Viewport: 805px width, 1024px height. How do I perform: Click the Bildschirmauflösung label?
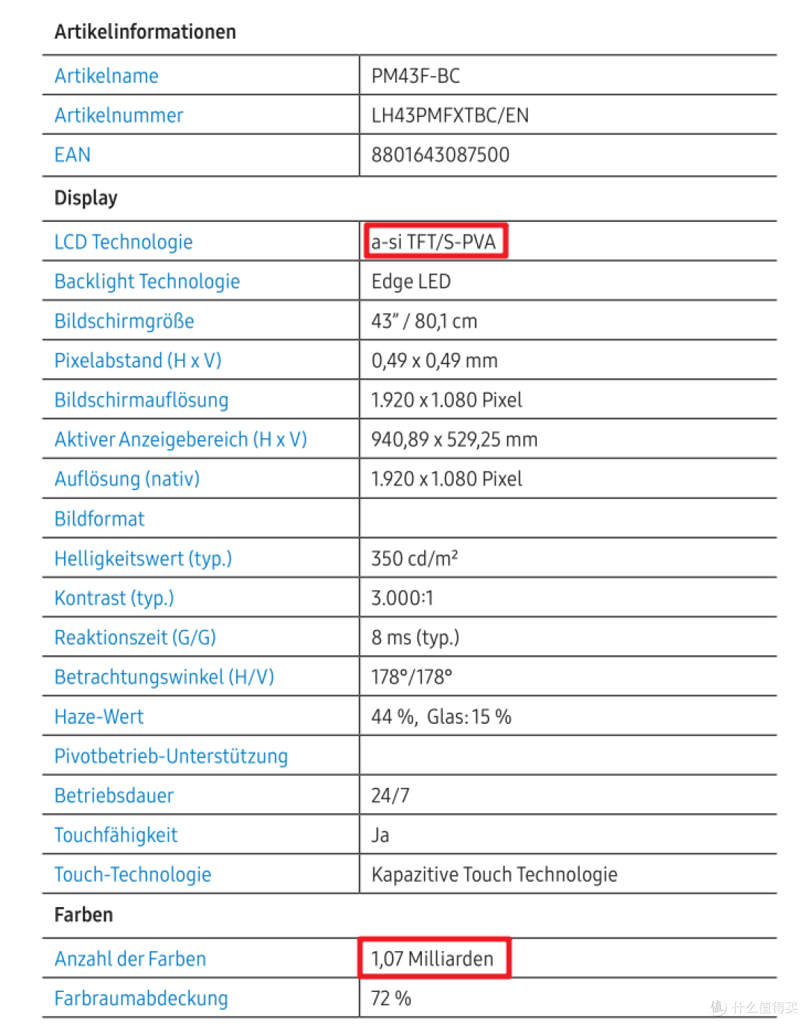[x=142, y=400]
